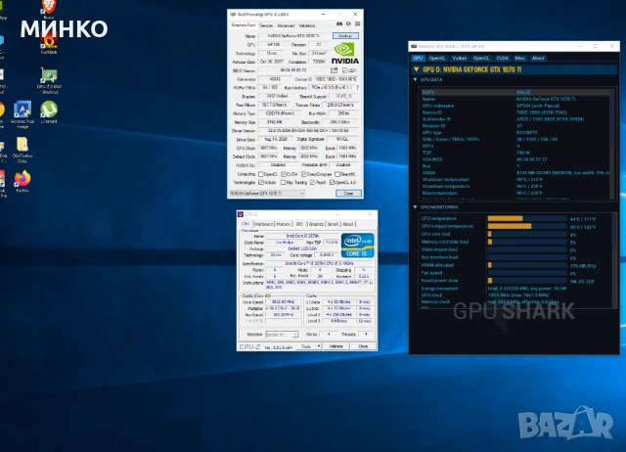The width and height of the screenshot is (626, 452).
Task: Open the Acronis True Image desktop icon
Action: pyautogui.click(x=22, y=114)
